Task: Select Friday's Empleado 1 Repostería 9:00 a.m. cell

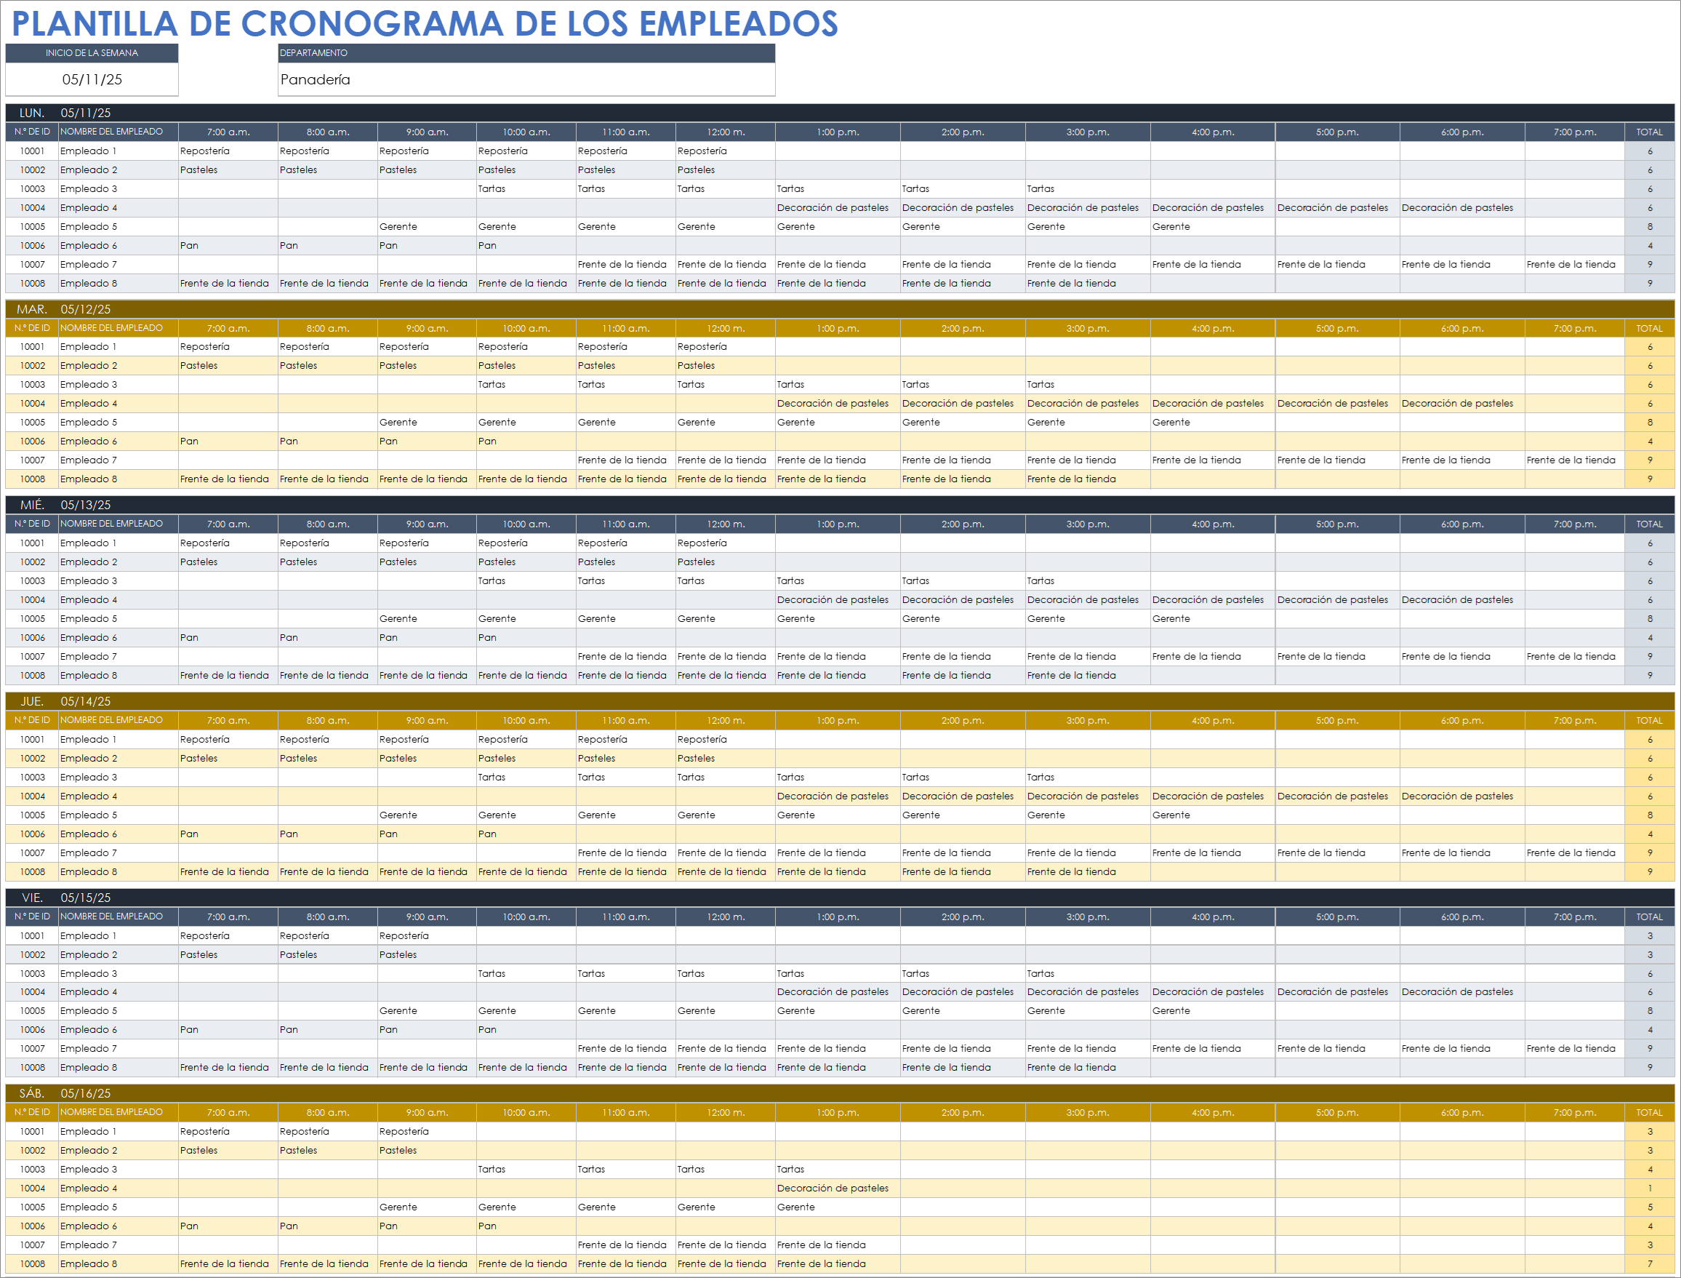Action: [427, 935]
